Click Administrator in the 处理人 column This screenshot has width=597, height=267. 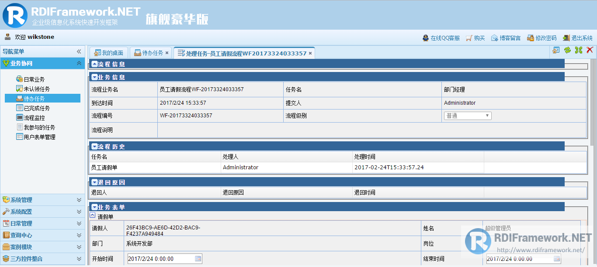coord(240,168)
